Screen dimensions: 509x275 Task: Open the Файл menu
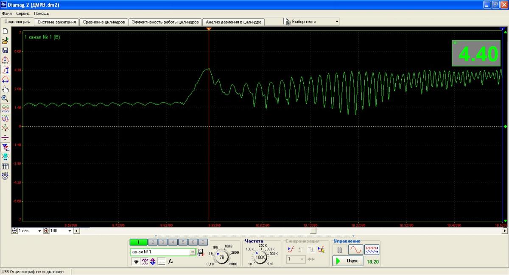pos(6,14)
